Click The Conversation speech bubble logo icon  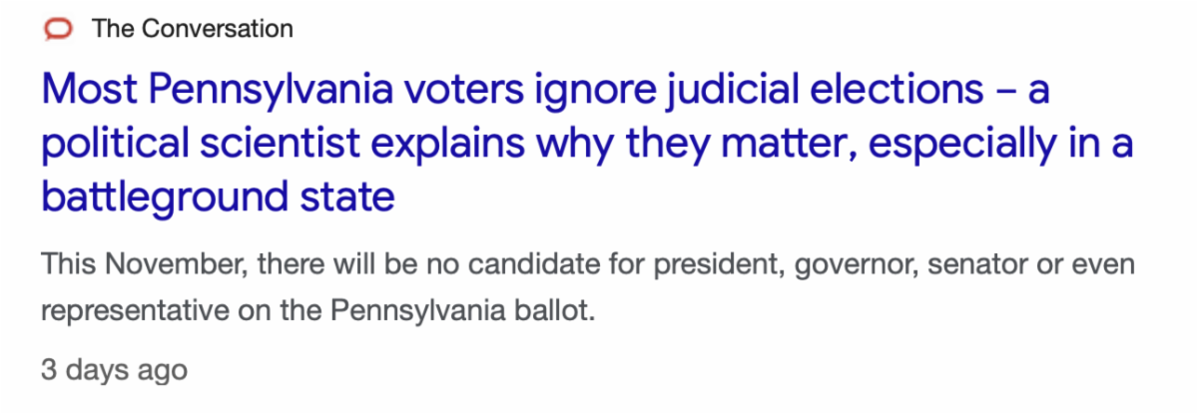[60, 29]
